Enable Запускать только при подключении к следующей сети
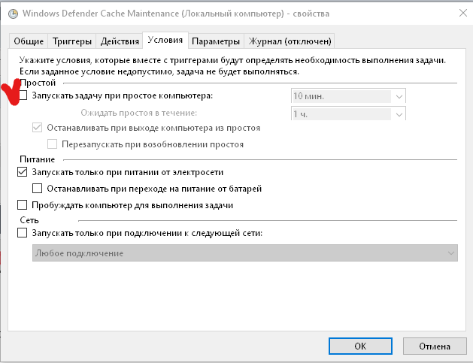Screen dimensions: 473x363 pyautogui.click(x=23, y=233)
